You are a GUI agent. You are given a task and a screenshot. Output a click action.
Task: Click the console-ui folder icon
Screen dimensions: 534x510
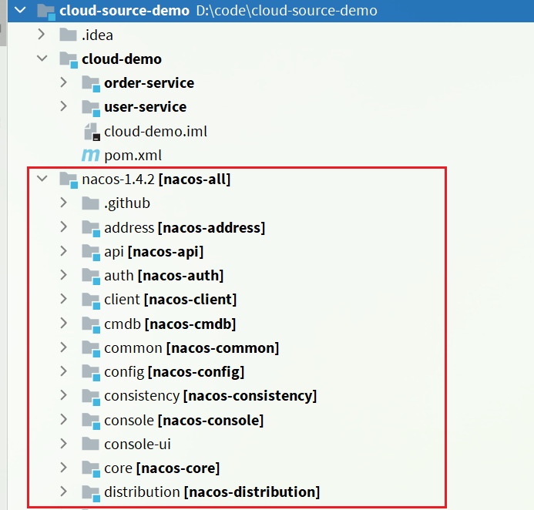91,445
